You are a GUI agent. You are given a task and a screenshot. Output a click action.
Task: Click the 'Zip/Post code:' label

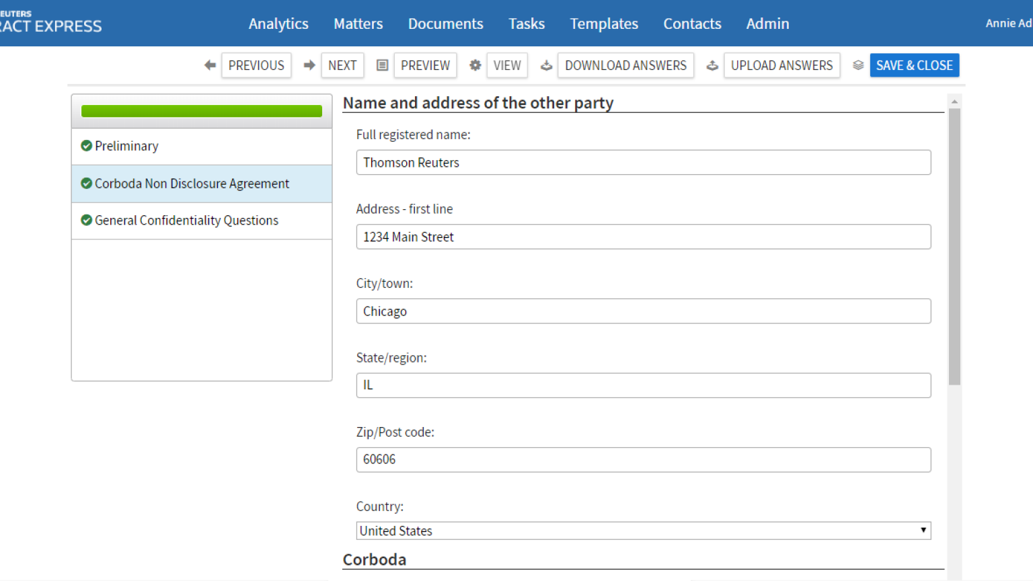[x=395, y=432]
